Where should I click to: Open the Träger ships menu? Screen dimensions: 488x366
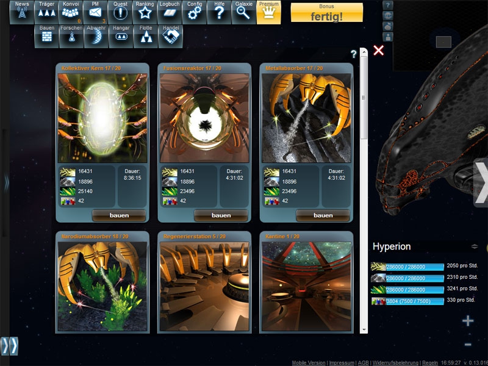click(x=46, y=12)
